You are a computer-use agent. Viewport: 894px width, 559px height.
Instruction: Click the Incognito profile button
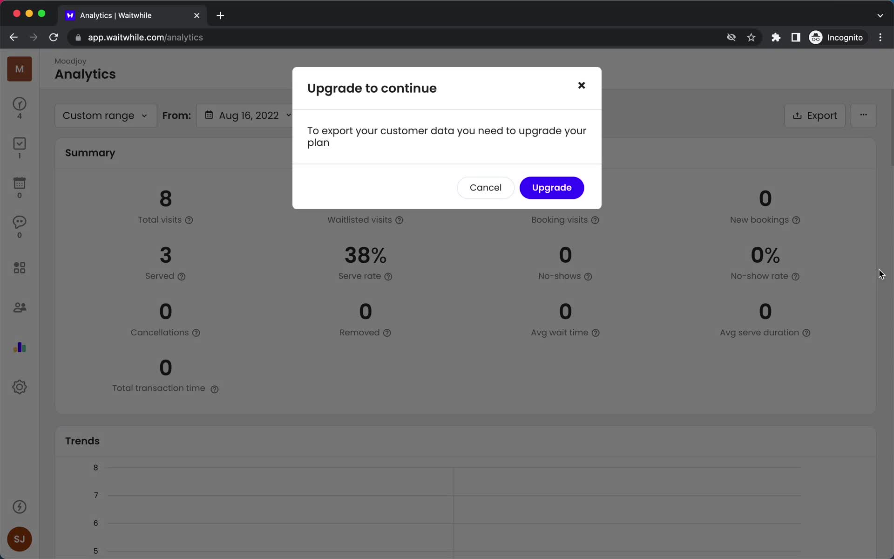(837, 37)
